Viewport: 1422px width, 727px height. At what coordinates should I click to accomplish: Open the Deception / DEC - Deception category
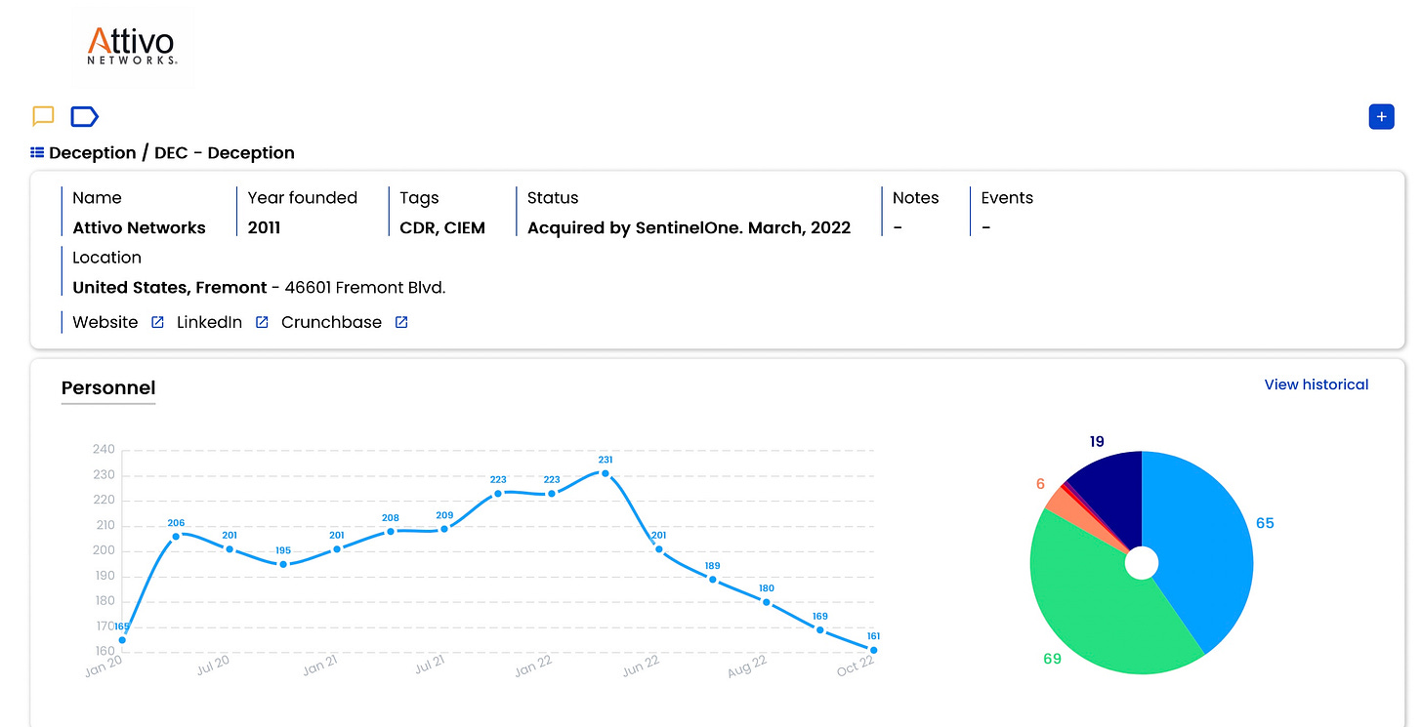pos(172,153)
